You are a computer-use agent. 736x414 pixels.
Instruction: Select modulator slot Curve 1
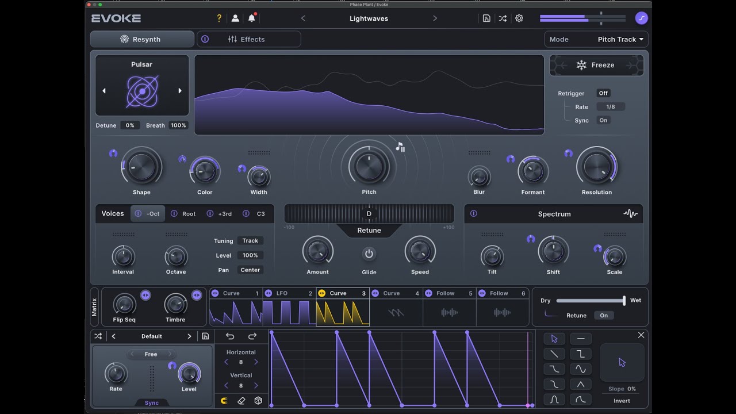236,307
